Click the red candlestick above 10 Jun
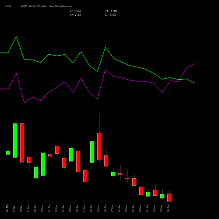 (78, 161)
